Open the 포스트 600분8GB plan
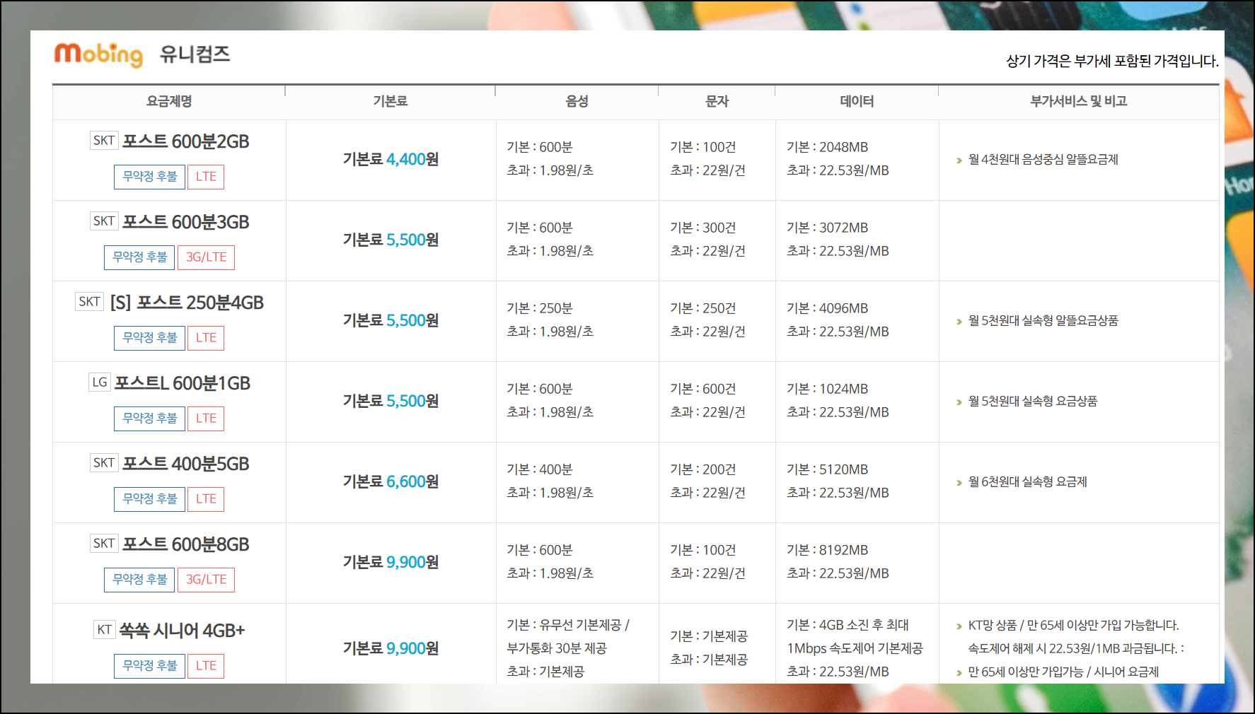The image size is (1255, 714). pos(186,544)
